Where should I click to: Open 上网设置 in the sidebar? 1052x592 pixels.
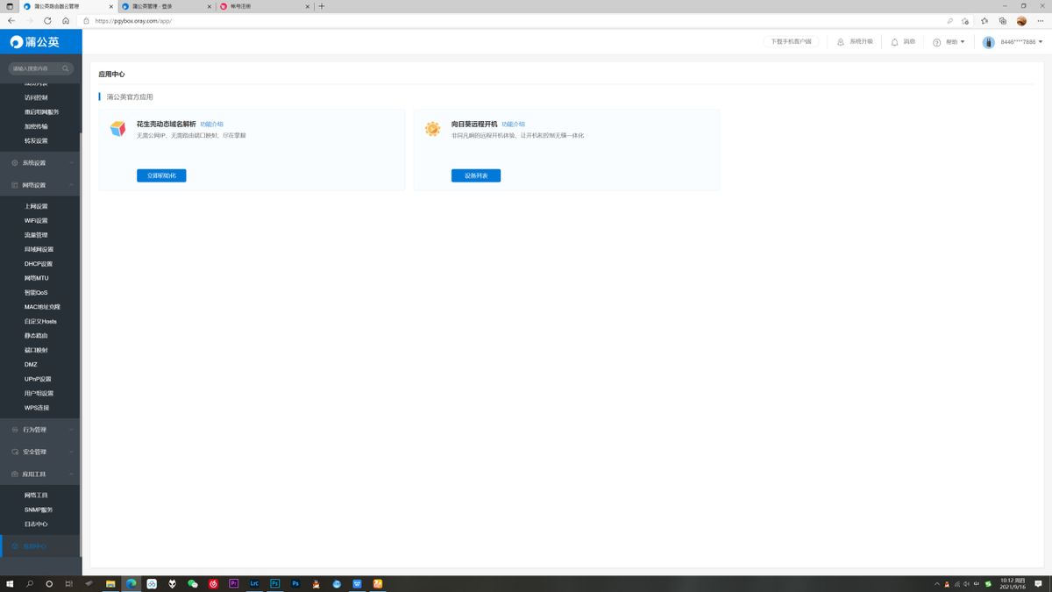click(37, 206)
